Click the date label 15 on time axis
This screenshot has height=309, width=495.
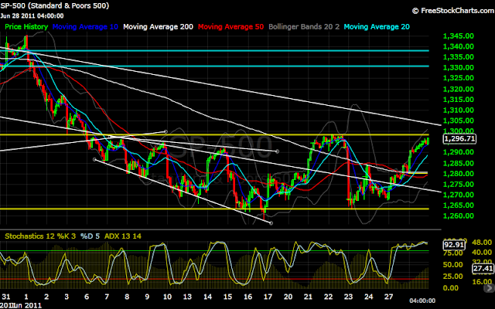[227, 297]
